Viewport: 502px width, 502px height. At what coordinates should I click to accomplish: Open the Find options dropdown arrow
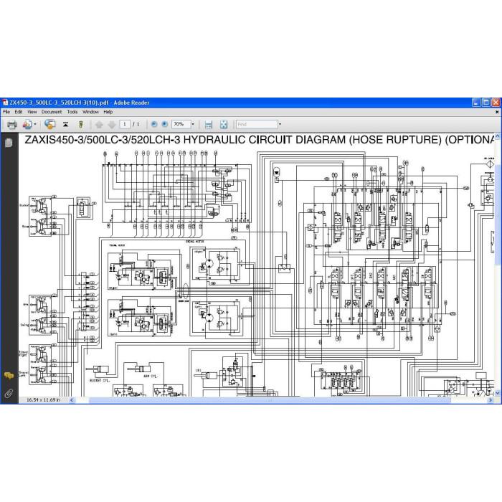click(x=280, y=124)
